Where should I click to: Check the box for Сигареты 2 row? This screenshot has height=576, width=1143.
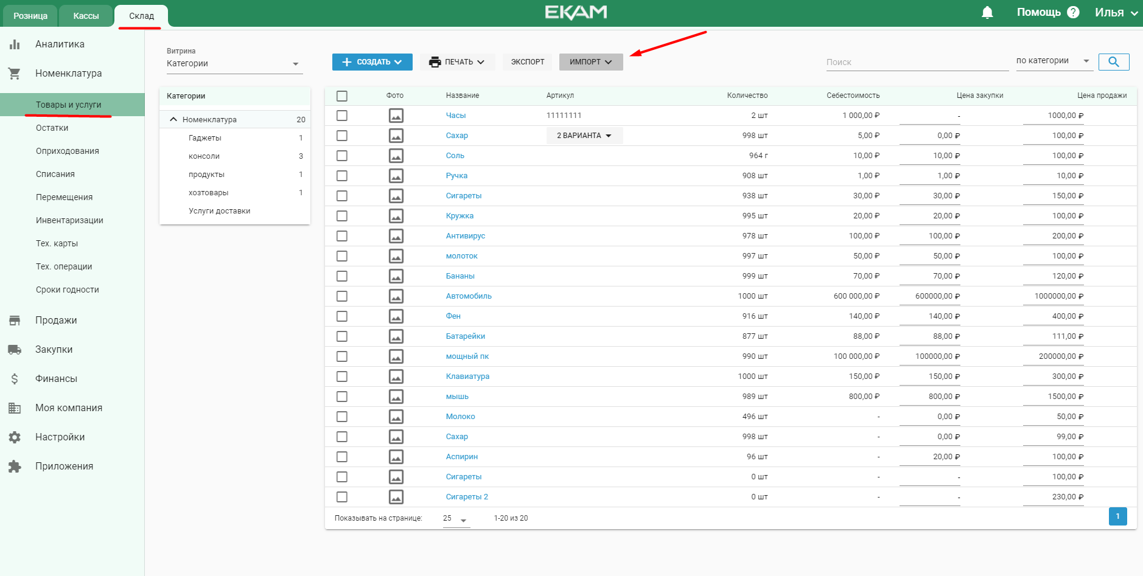pyautogui.click(x=342, y=497)
